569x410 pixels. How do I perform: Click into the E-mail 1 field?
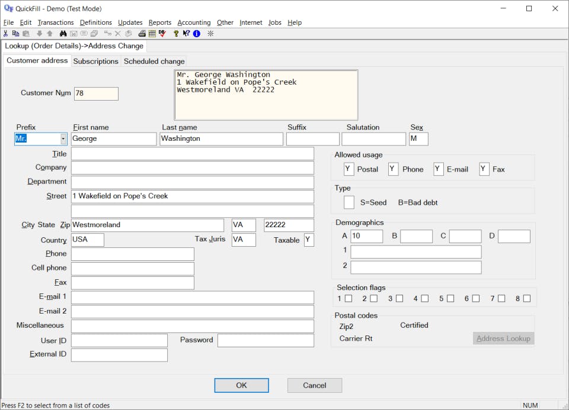(192, 297)
